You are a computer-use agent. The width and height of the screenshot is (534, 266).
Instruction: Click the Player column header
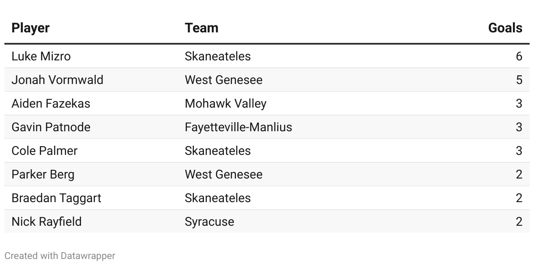click(x=31, y=28)
